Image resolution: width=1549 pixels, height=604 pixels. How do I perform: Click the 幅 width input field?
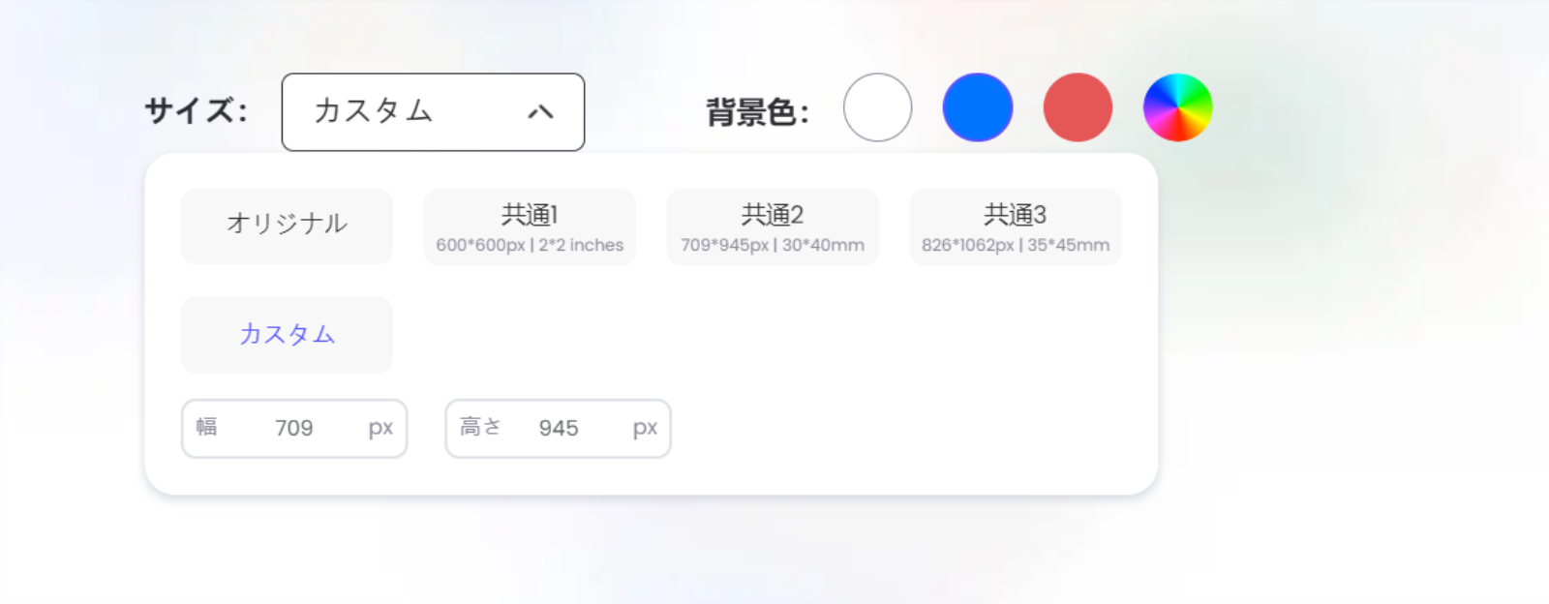(294, 428)
